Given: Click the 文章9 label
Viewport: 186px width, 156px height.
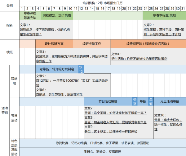Looking at the screenshot, I should point(90,127).
